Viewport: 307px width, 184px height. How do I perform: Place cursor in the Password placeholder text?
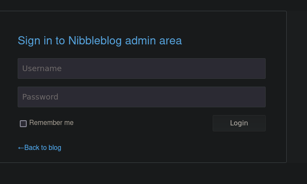click(x=40, y=97)
